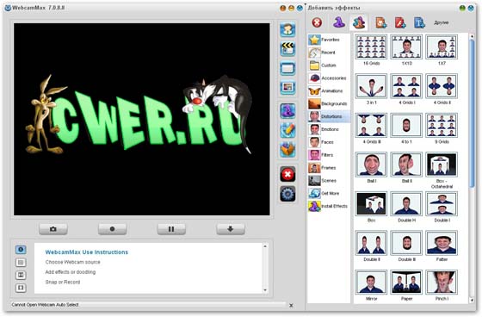
Task: Open settings with the gear icon
Action: [x=287, y=194]
